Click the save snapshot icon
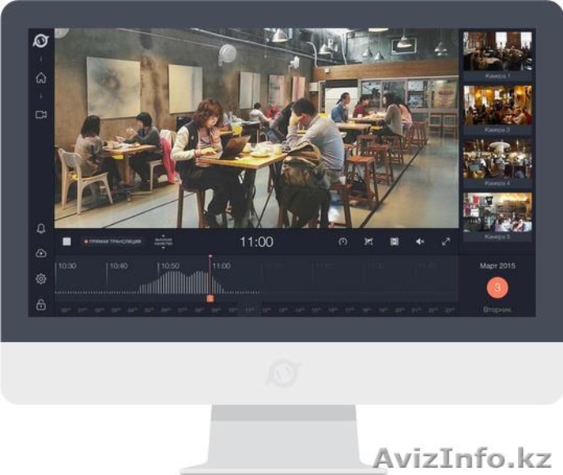This screenshot has width=563, height=475. coord(394,241)
